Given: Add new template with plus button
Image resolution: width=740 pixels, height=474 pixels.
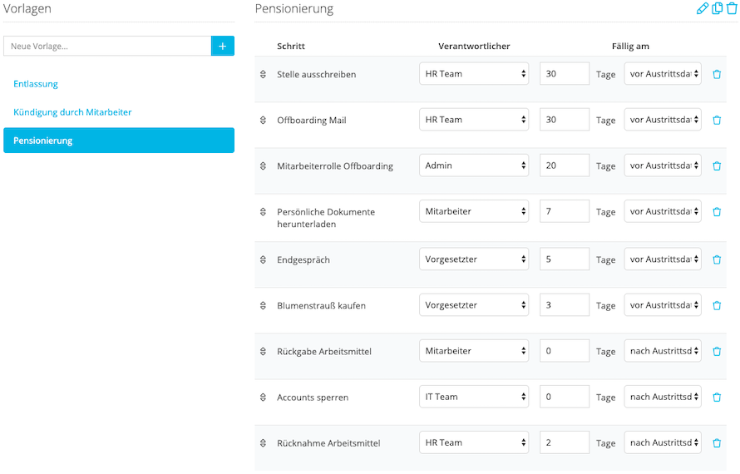Looking at the screenshot, I should [x=223, y=46].
